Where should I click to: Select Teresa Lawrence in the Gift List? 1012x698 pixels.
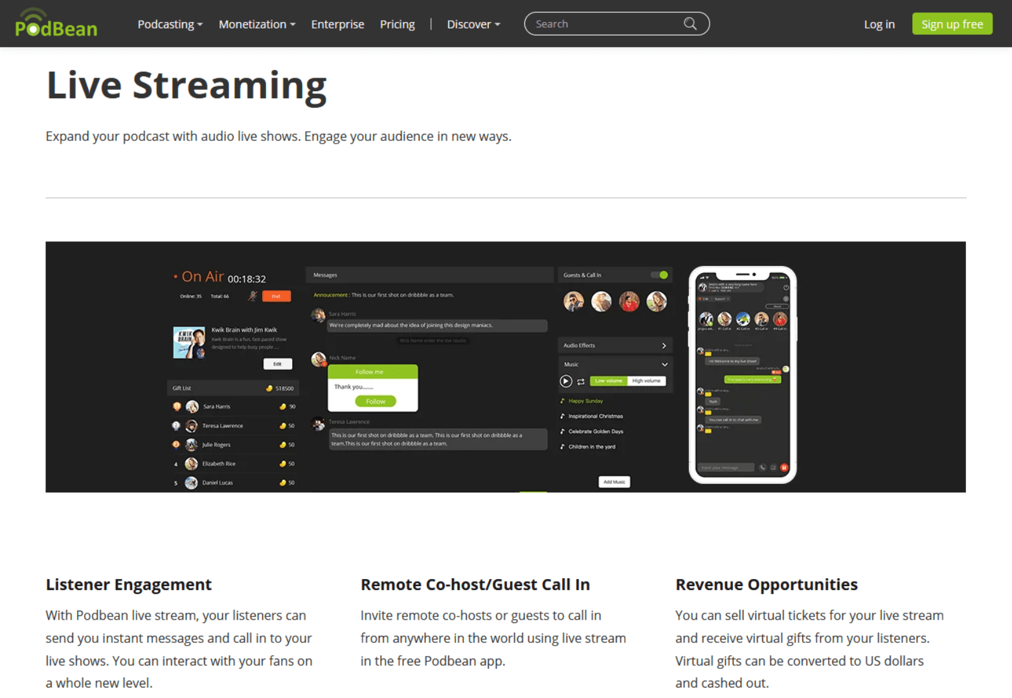[x=234, y=426]
